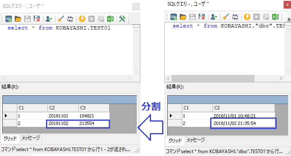Click execute lightning icon in right window

pos(247,17)
